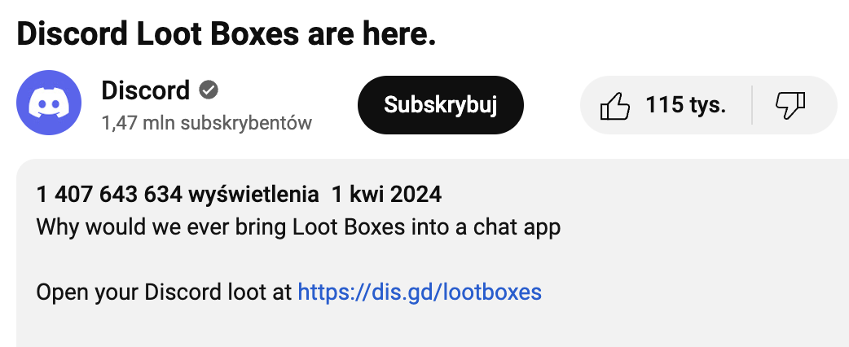Screen dimensions: 849x347
Task: Click the white Discord logo inside the avatar
Action: (49, 103)
